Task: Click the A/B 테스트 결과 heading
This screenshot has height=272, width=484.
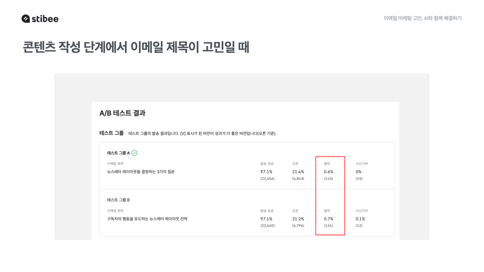Action: [123, 113]
